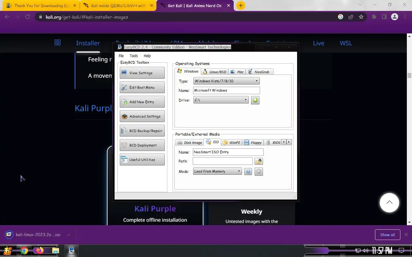Select WSL in Kali page navigation
This screenshot has height=257, width=412.
pyautogui.click(x=346, y=43)
